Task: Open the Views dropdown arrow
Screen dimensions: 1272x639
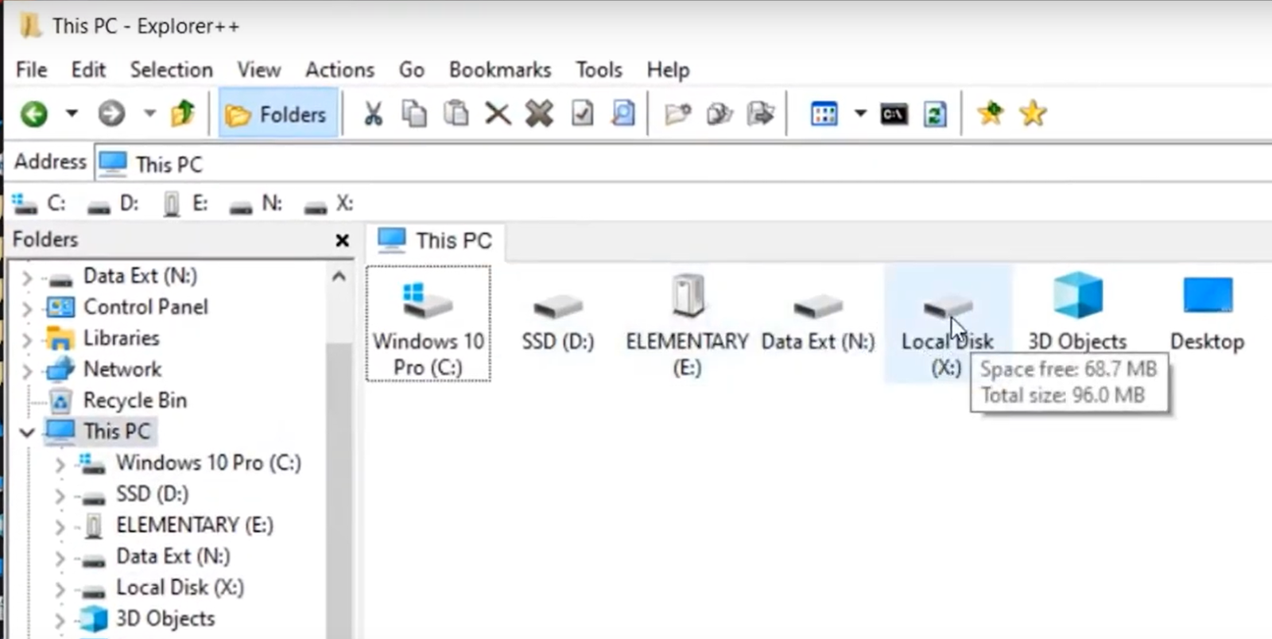Action: [x=860, y=113]
